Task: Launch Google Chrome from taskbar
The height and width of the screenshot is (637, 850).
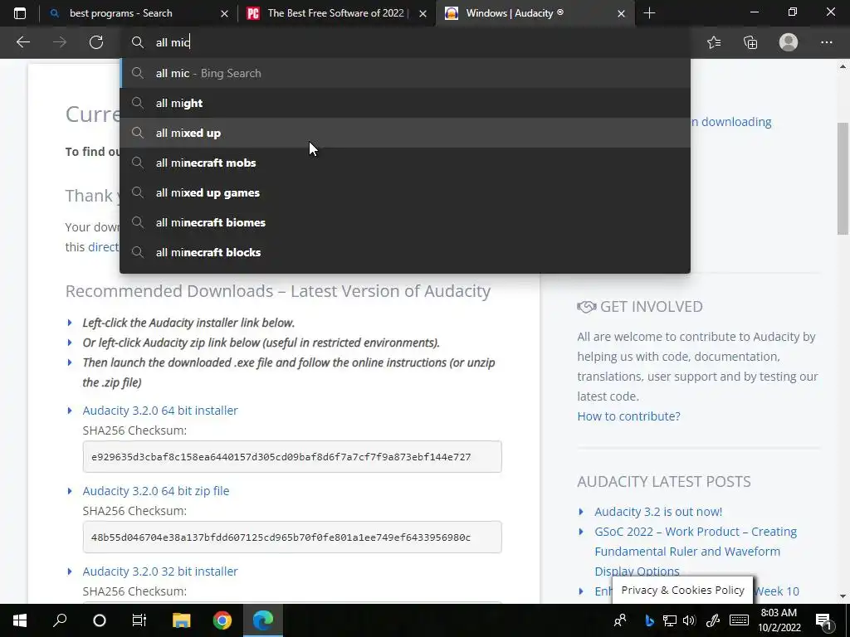Action: point(222,620)
